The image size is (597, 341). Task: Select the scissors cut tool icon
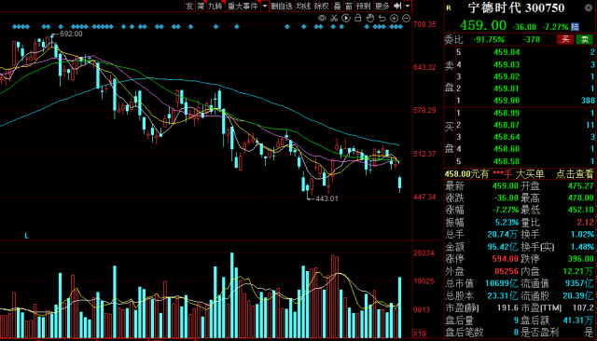click(x=334, y=18)
